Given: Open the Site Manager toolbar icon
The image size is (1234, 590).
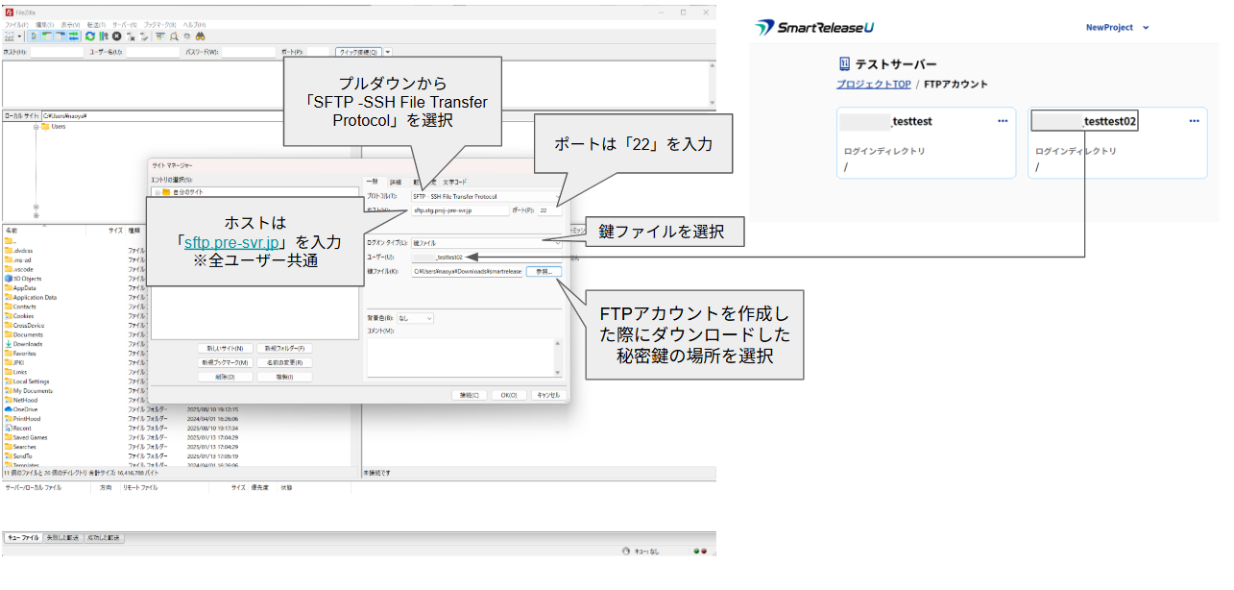Looking at the screenshot, I should tap(10, 37).
